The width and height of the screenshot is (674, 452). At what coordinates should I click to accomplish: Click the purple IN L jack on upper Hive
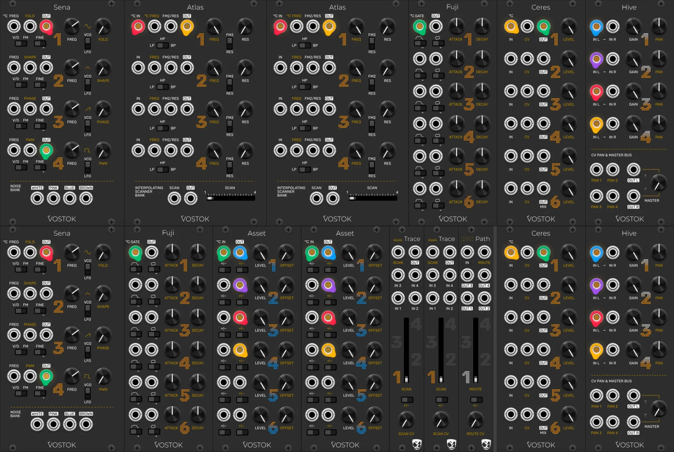[x=596, y=59]
